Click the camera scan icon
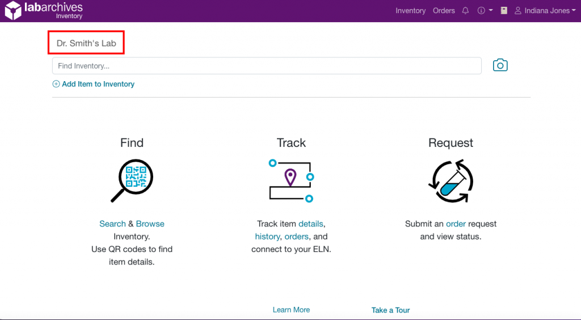This screenshot has width=581, height=320. pos(500,65)
